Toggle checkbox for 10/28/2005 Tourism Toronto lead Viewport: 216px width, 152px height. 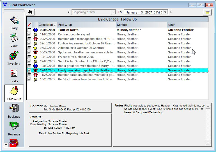coord(29,80)
